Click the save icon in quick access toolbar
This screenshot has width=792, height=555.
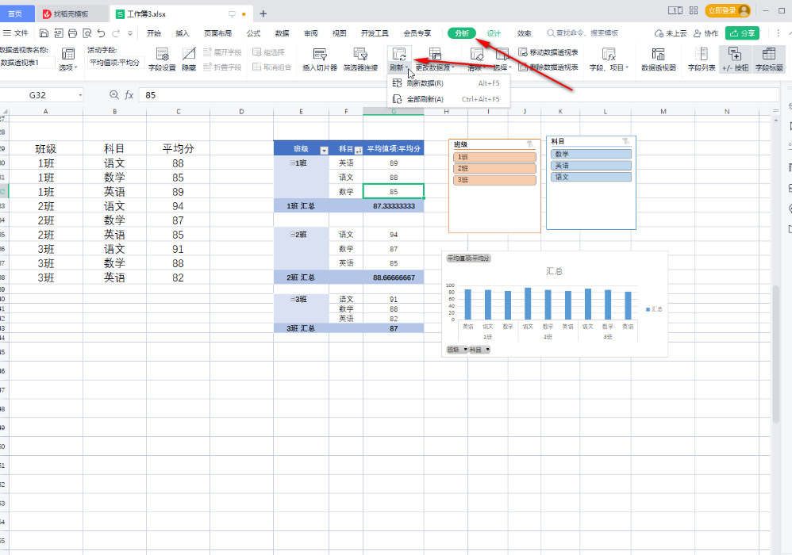tap(44, 33)
